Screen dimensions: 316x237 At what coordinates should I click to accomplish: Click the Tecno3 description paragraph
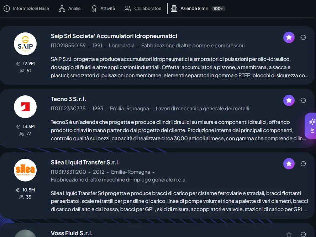coord(178,130)
